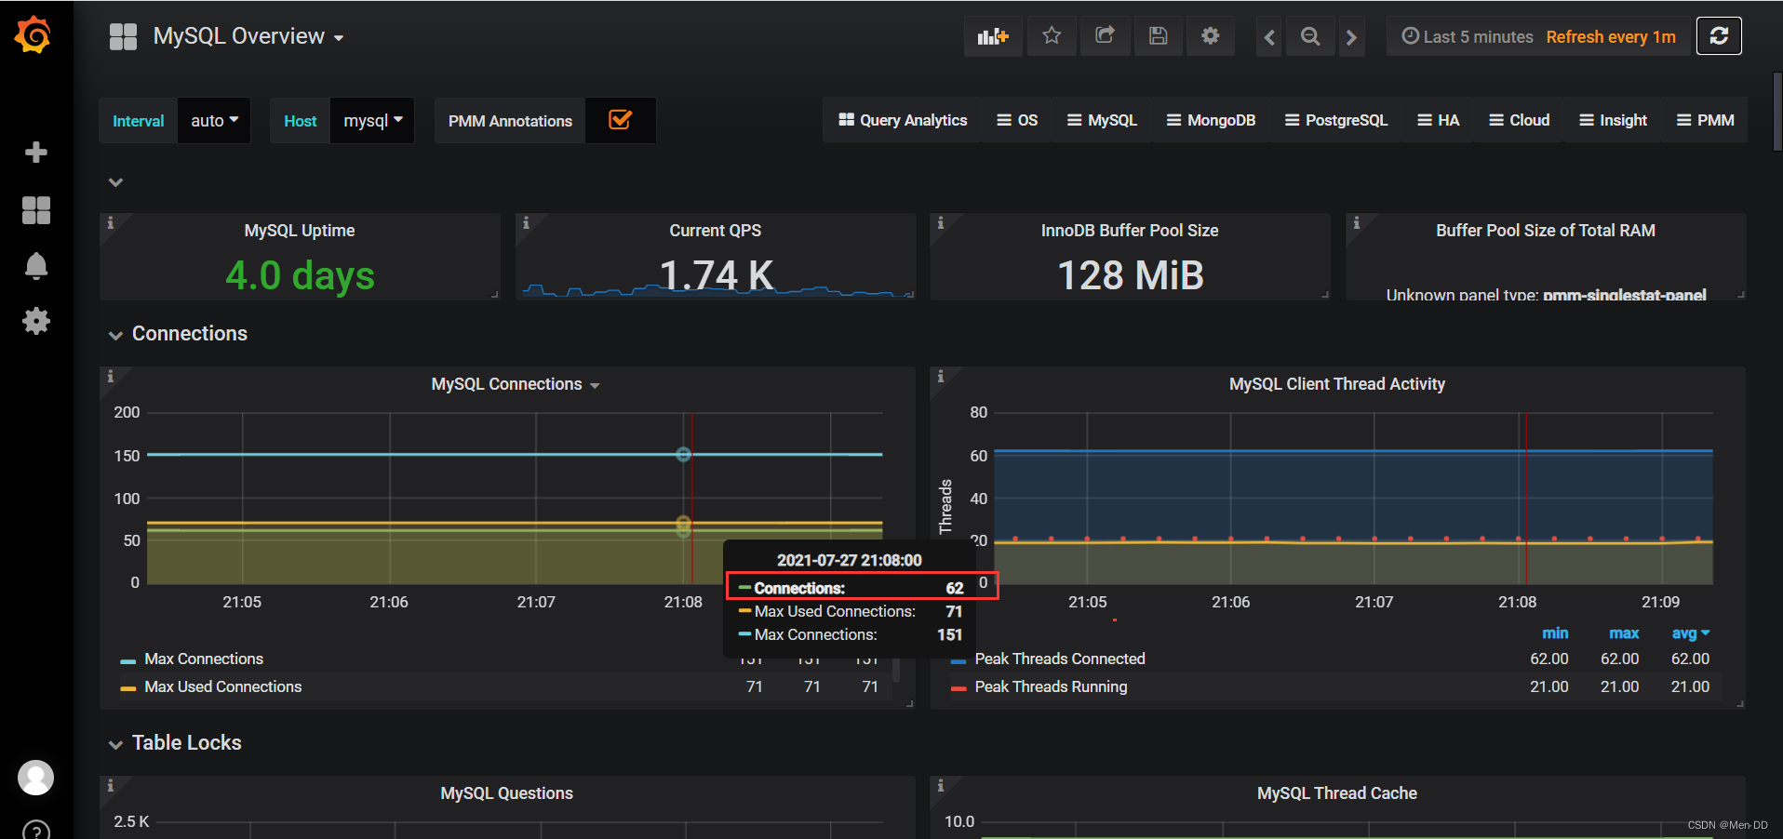Toggle Max Connections series in legend
This screenshot has height=839, width=1783.
pyautogui.click(x=204, y=659)
